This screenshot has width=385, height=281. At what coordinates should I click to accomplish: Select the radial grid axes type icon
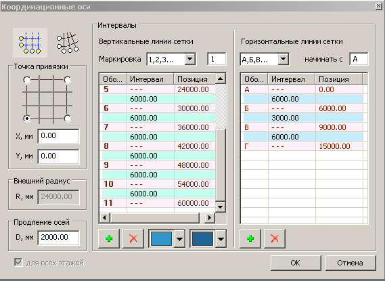pos(68,43)
